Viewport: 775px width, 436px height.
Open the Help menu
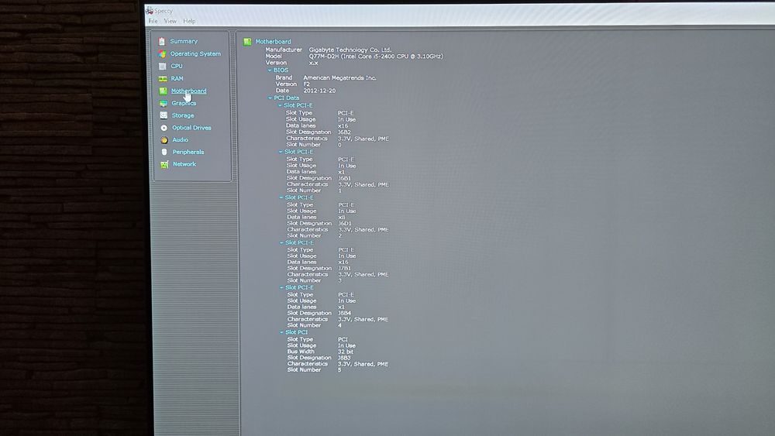tap(189, 21)
